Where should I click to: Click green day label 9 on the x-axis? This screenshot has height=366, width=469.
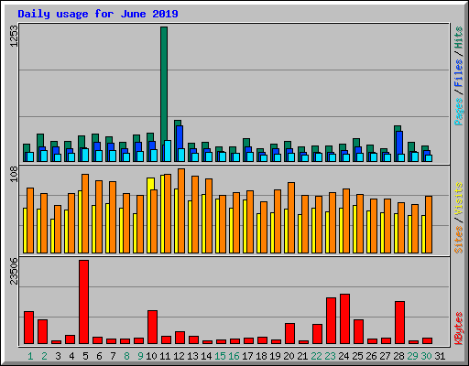tap(140, 356)
